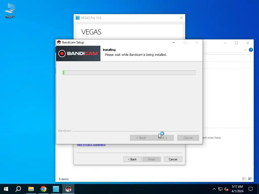Close the File Explorer window
Screen dimensions: 259x194
pyautogui.click(x=248, y=43)
